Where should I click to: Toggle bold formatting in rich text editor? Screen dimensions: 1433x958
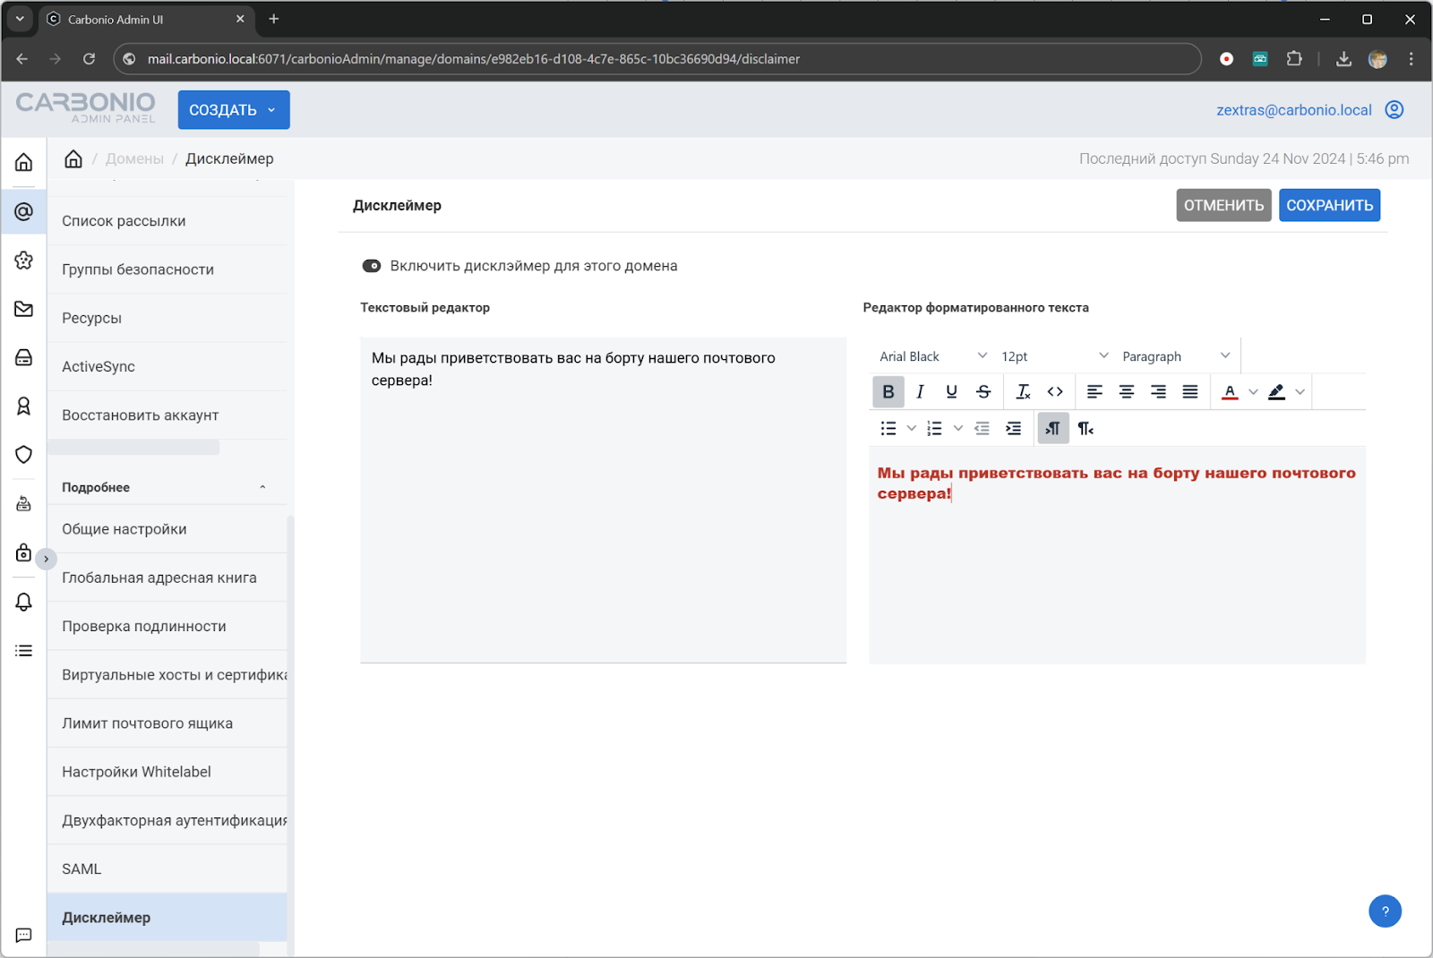[888, 391]
